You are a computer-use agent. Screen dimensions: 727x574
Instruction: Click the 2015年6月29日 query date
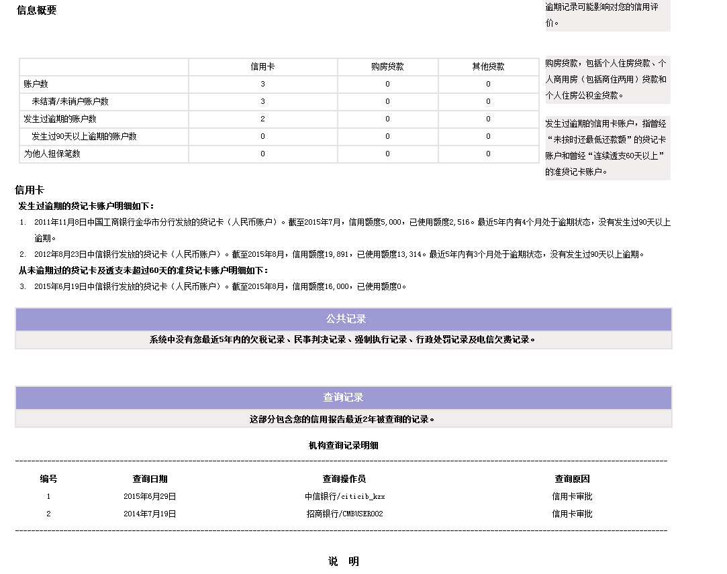pyautogui.click(x=150, y=497)
